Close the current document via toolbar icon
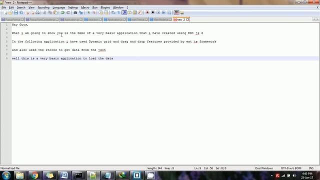320x180 pixels. 27,12
